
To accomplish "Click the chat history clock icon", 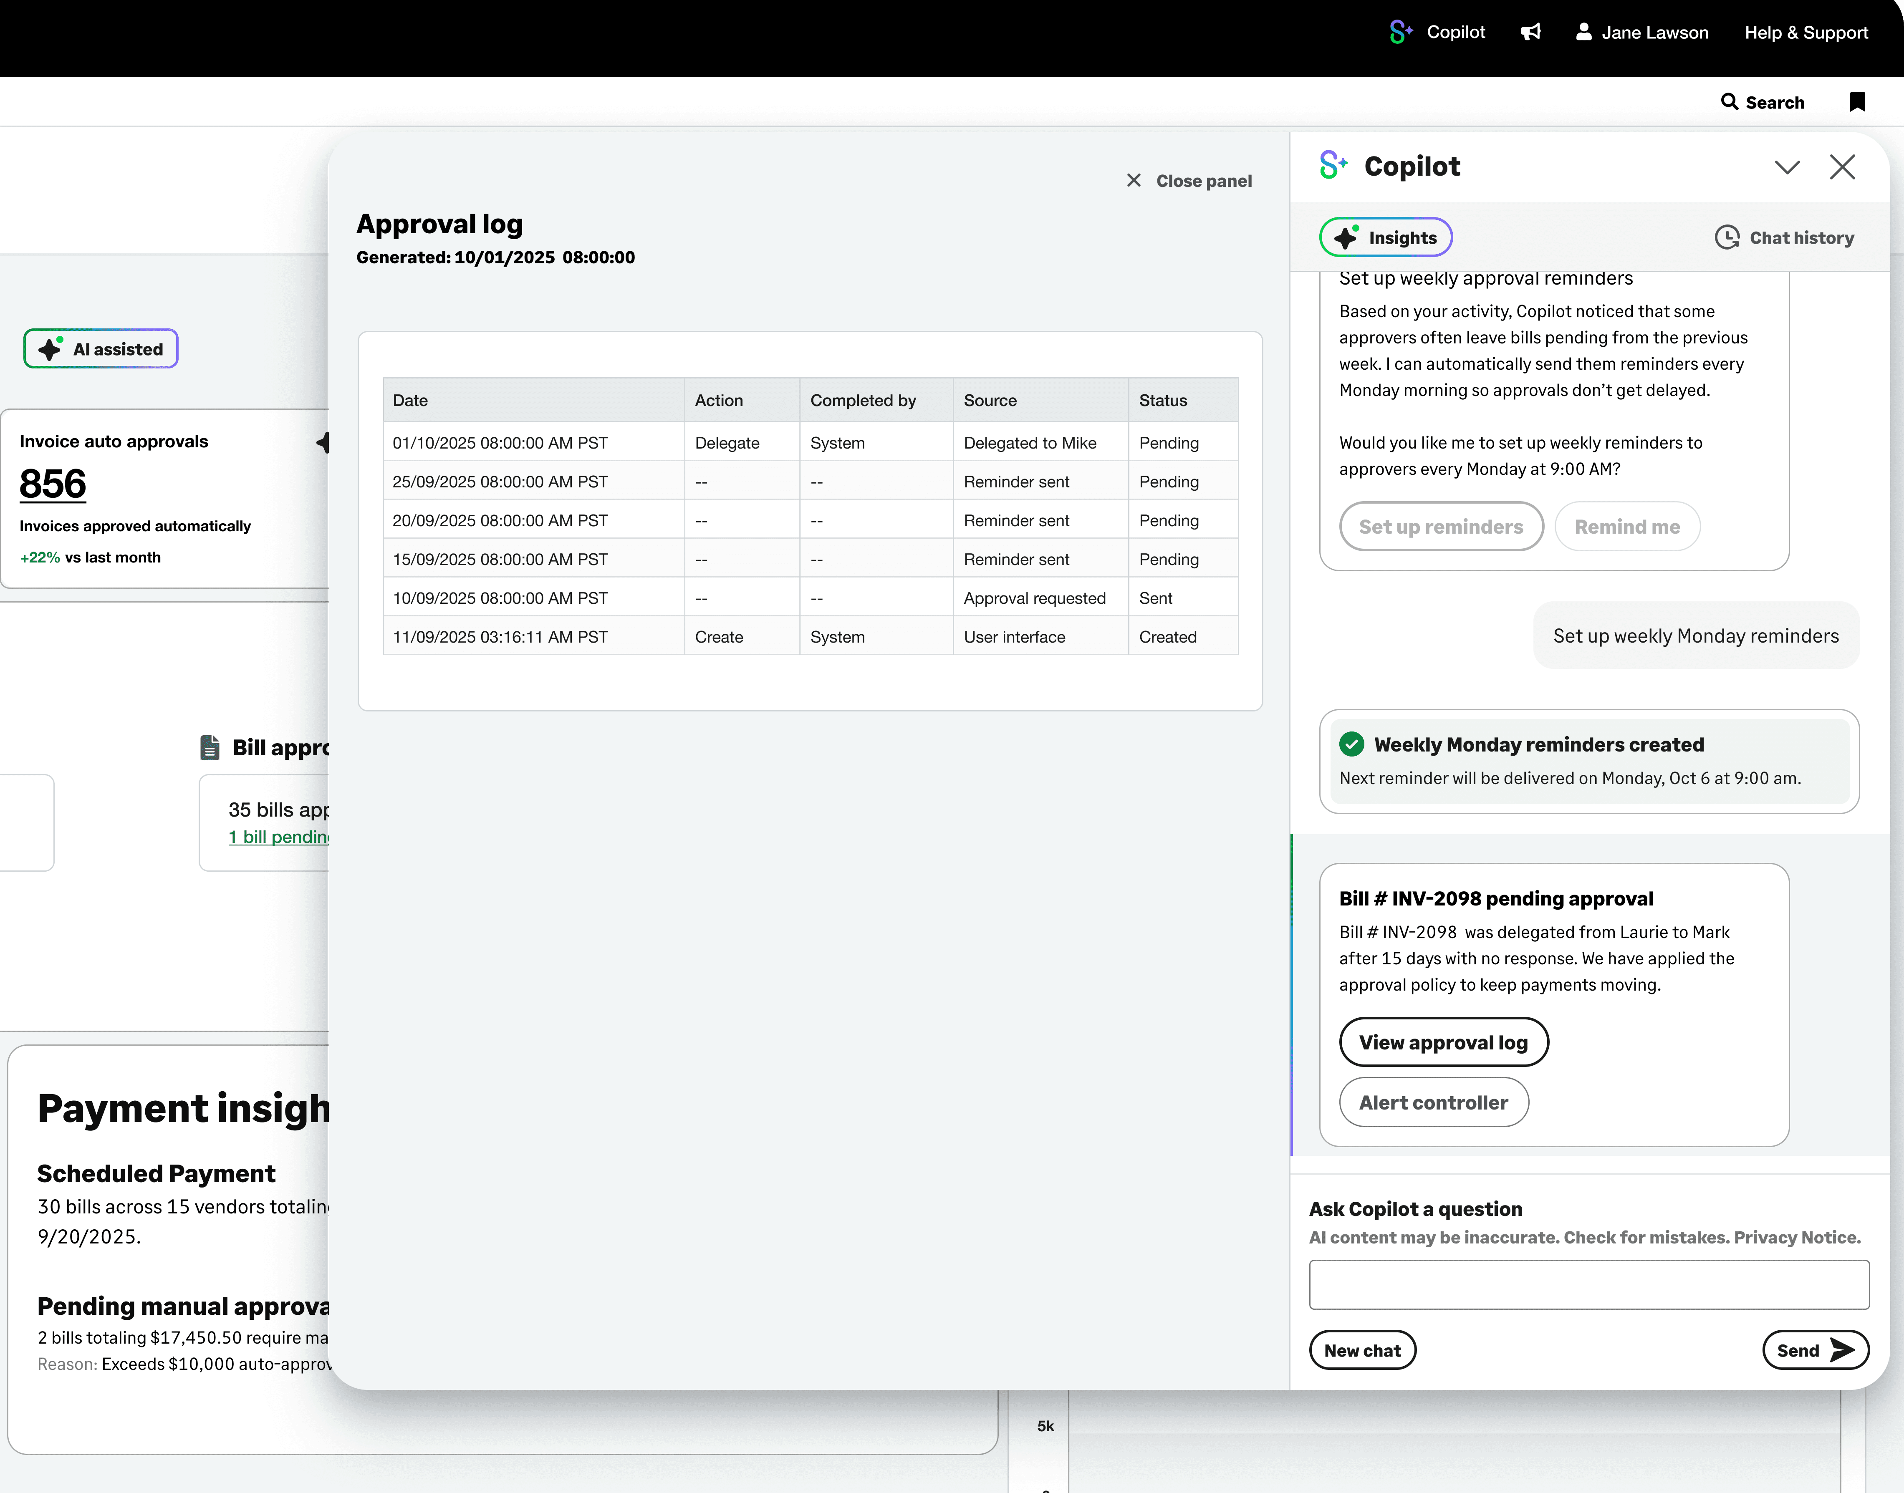I will click(x=1727, y=238).
